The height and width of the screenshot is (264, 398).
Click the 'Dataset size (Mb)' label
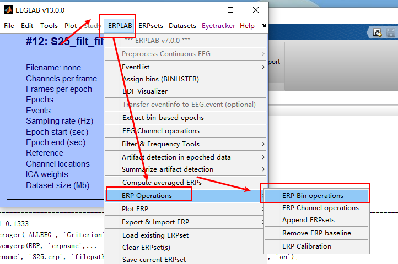(58, 185)
